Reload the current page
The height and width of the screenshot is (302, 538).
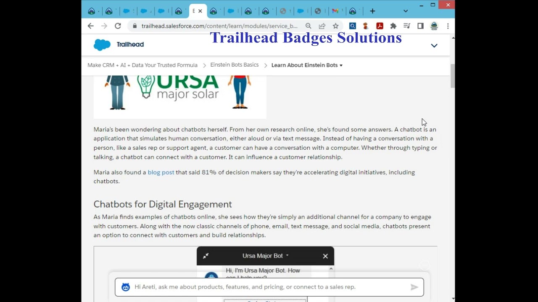click(118, 26)
